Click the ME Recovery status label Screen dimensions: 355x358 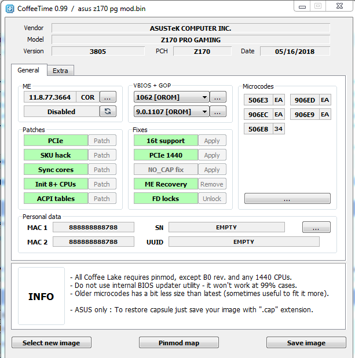tap(166, 184)
